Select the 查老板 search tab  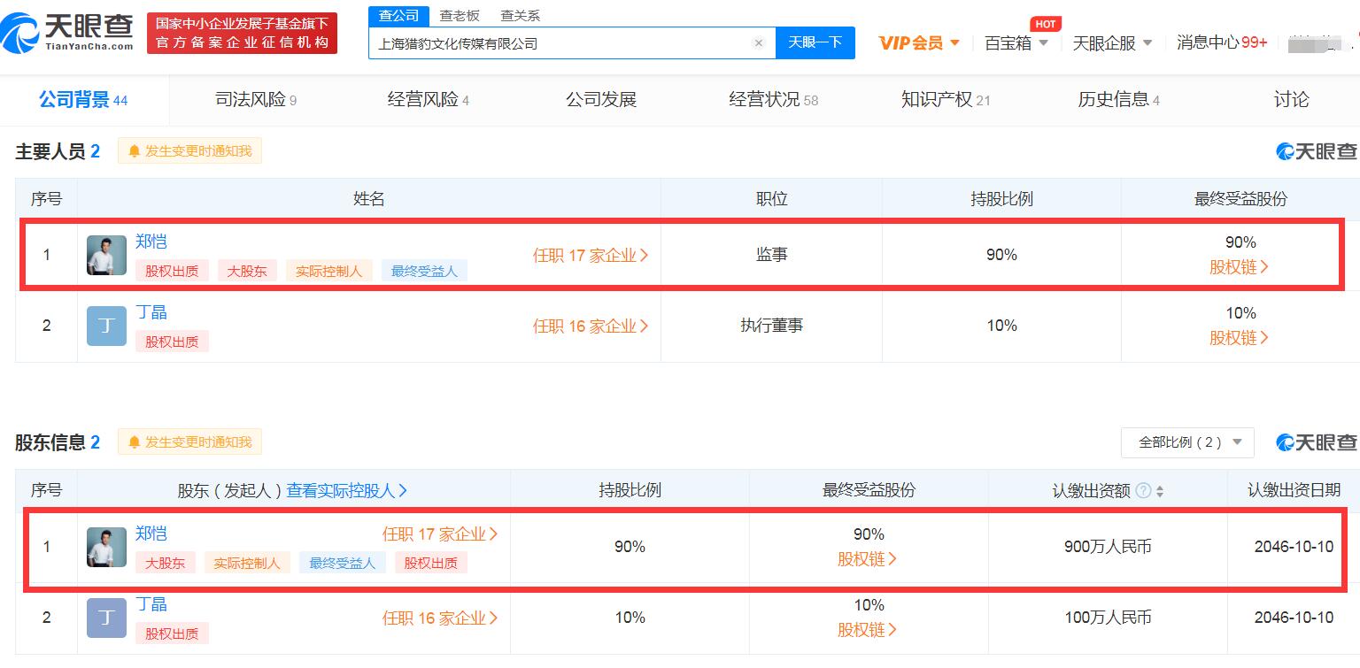(x=460, y=16)
